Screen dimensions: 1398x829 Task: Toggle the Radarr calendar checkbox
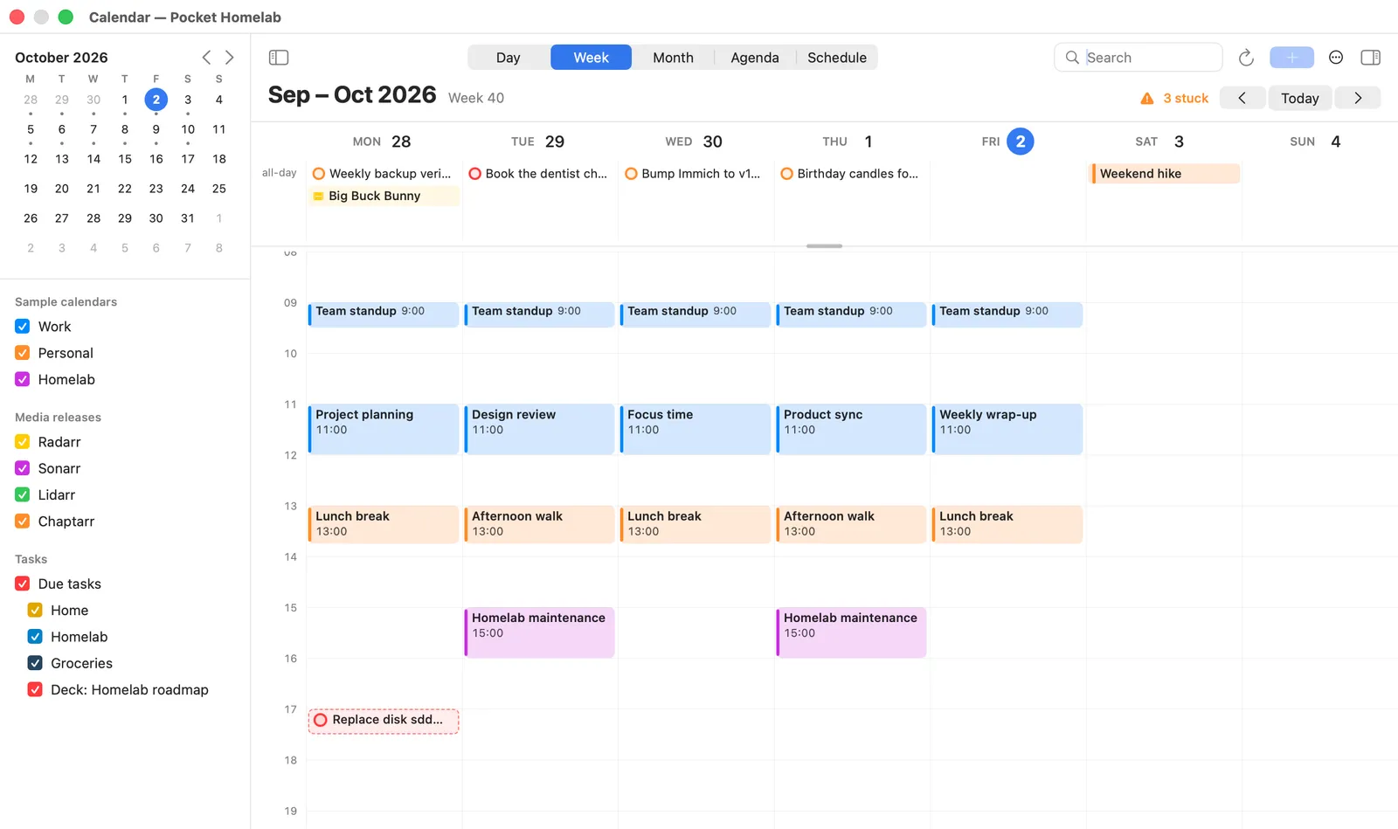pyautogui.click(x=23, y=442)
